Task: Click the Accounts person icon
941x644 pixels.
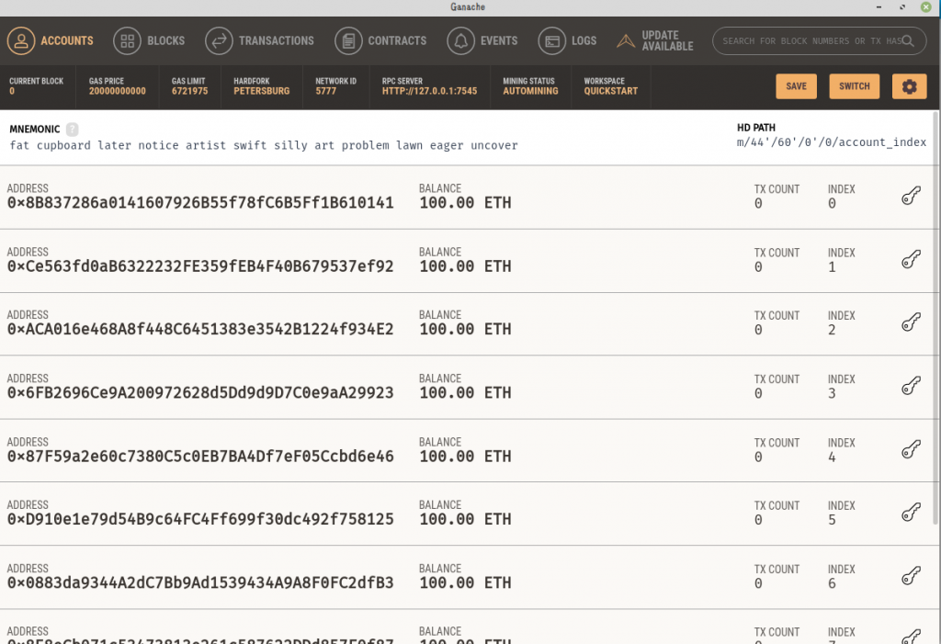Action: (x=21, y=40)
